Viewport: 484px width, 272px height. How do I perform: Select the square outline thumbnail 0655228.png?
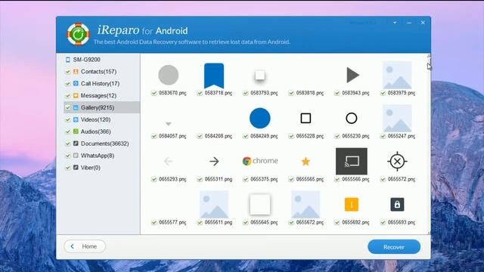point(306,118)
